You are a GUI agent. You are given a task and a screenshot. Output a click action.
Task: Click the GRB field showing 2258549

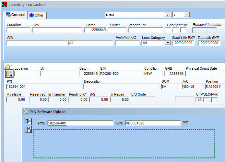[174, 74]
